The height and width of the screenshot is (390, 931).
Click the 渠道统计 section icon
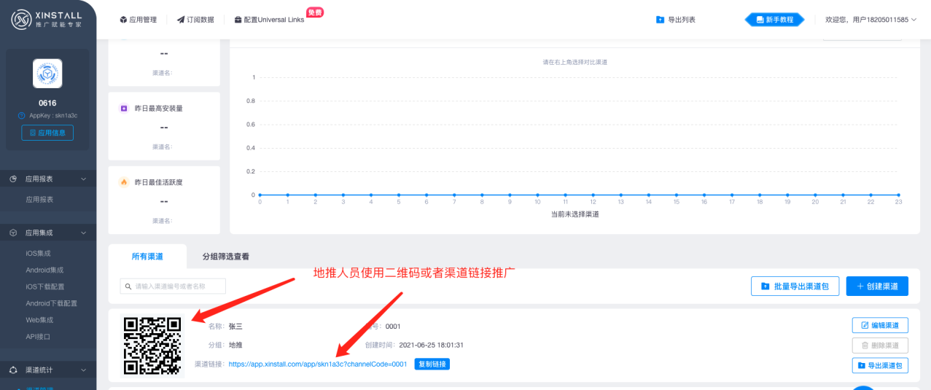(x=13, y=370)
